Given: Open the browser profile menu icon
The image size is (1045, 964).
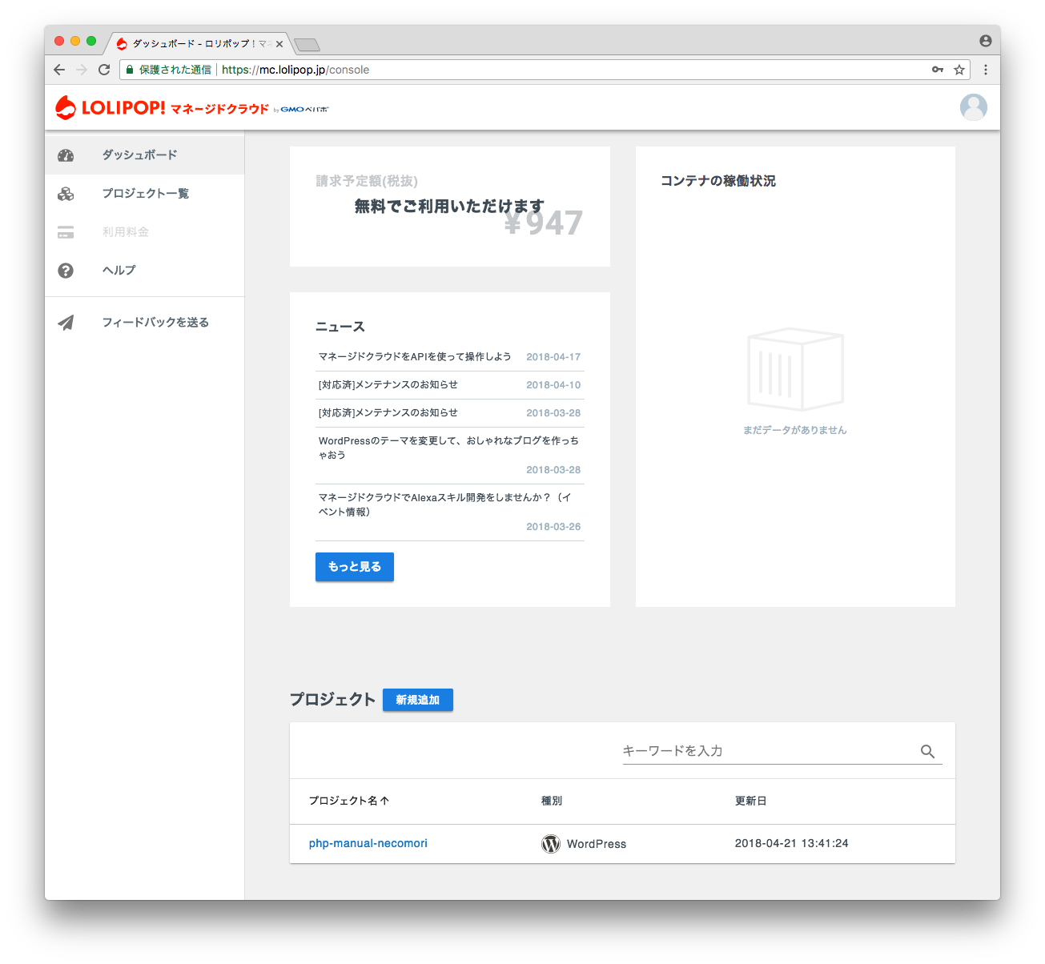Looking at the screenshot, I should click(x=984, y=40).
